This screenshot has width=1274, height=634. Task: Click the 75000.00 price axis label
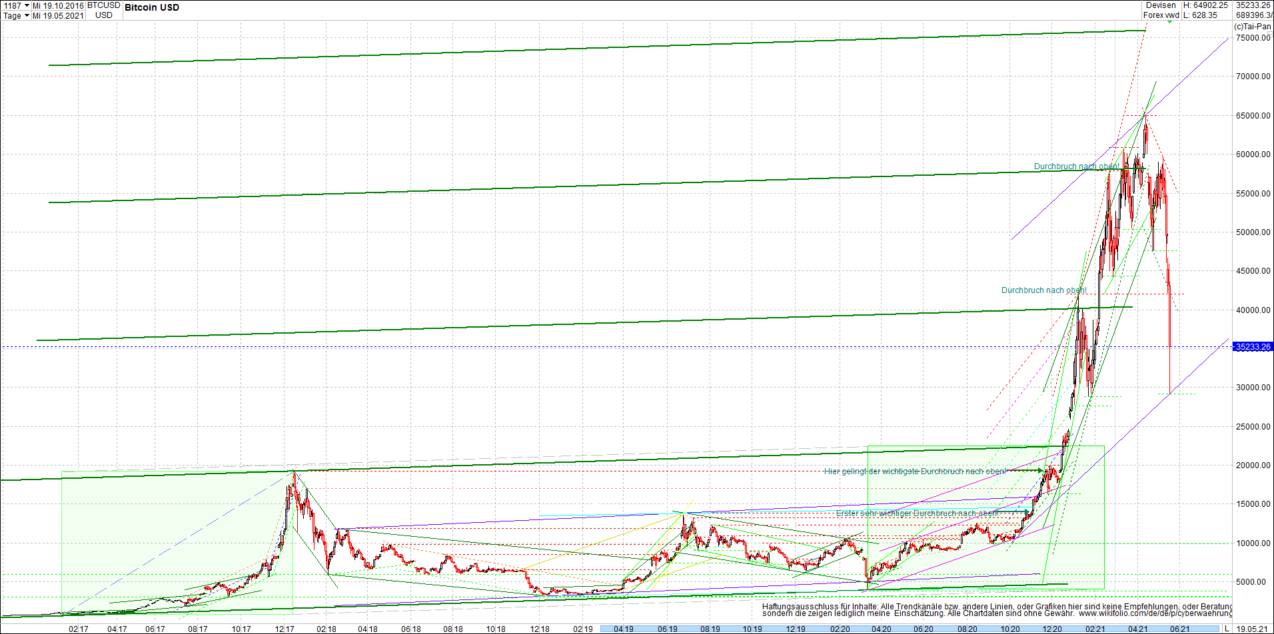[x=1253, y=38]
